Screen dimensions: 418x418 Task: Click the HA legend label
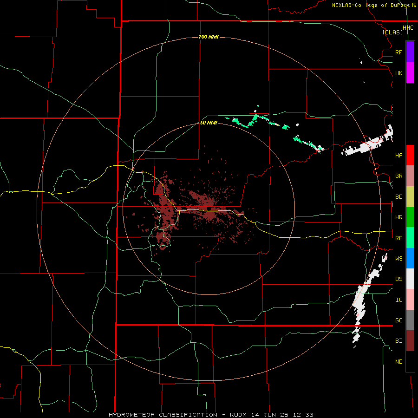(x=398, y=155)
